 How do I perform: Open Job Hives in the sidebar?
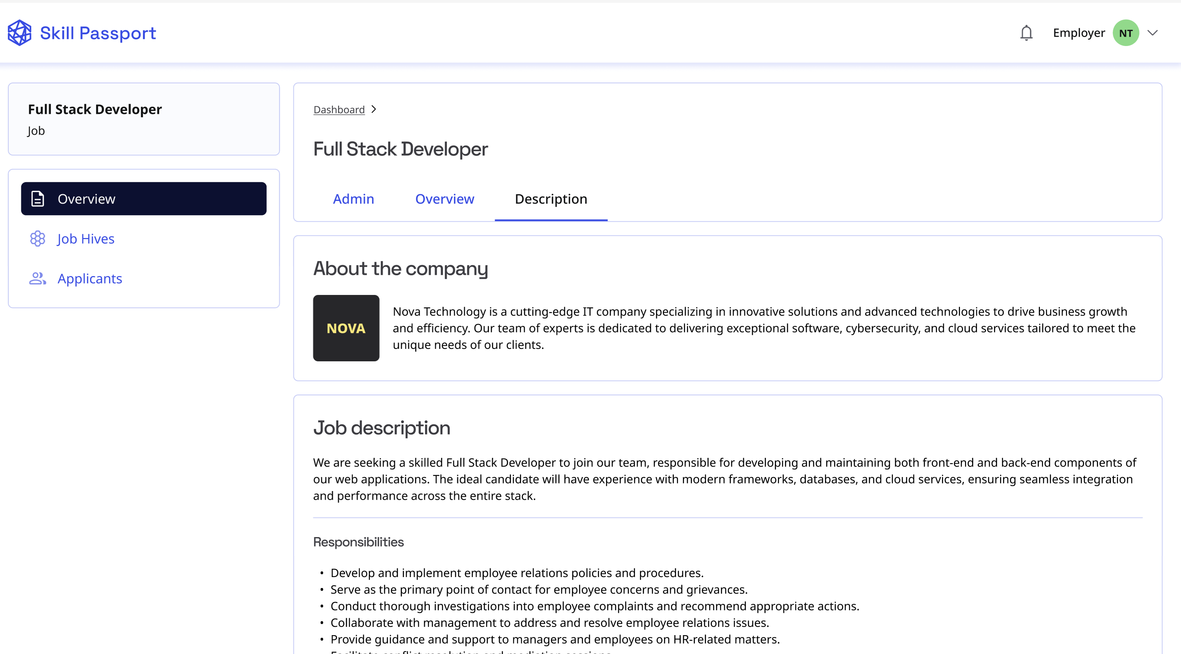point(86,238)
